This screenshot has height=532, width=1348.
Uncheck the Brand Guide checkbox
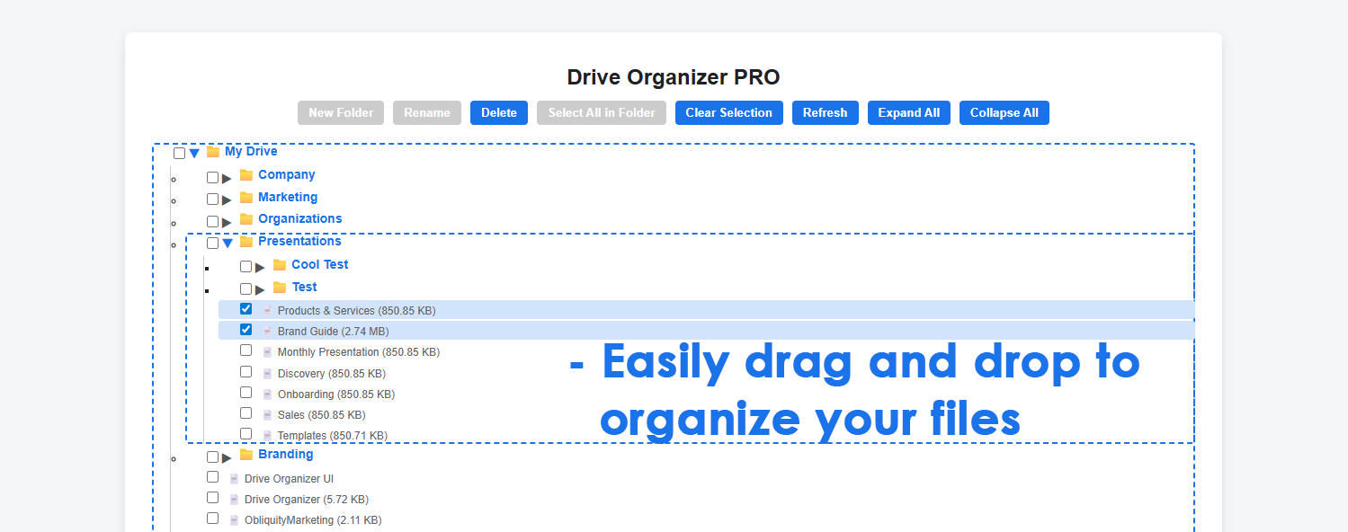[245, 329]
